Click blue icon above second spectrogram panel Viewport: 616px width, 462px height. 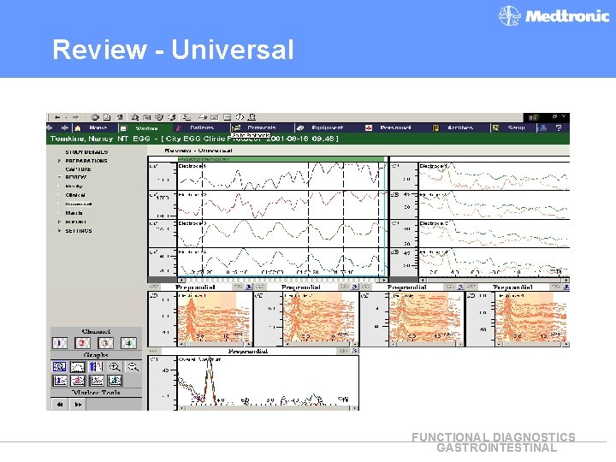[355, 287]
